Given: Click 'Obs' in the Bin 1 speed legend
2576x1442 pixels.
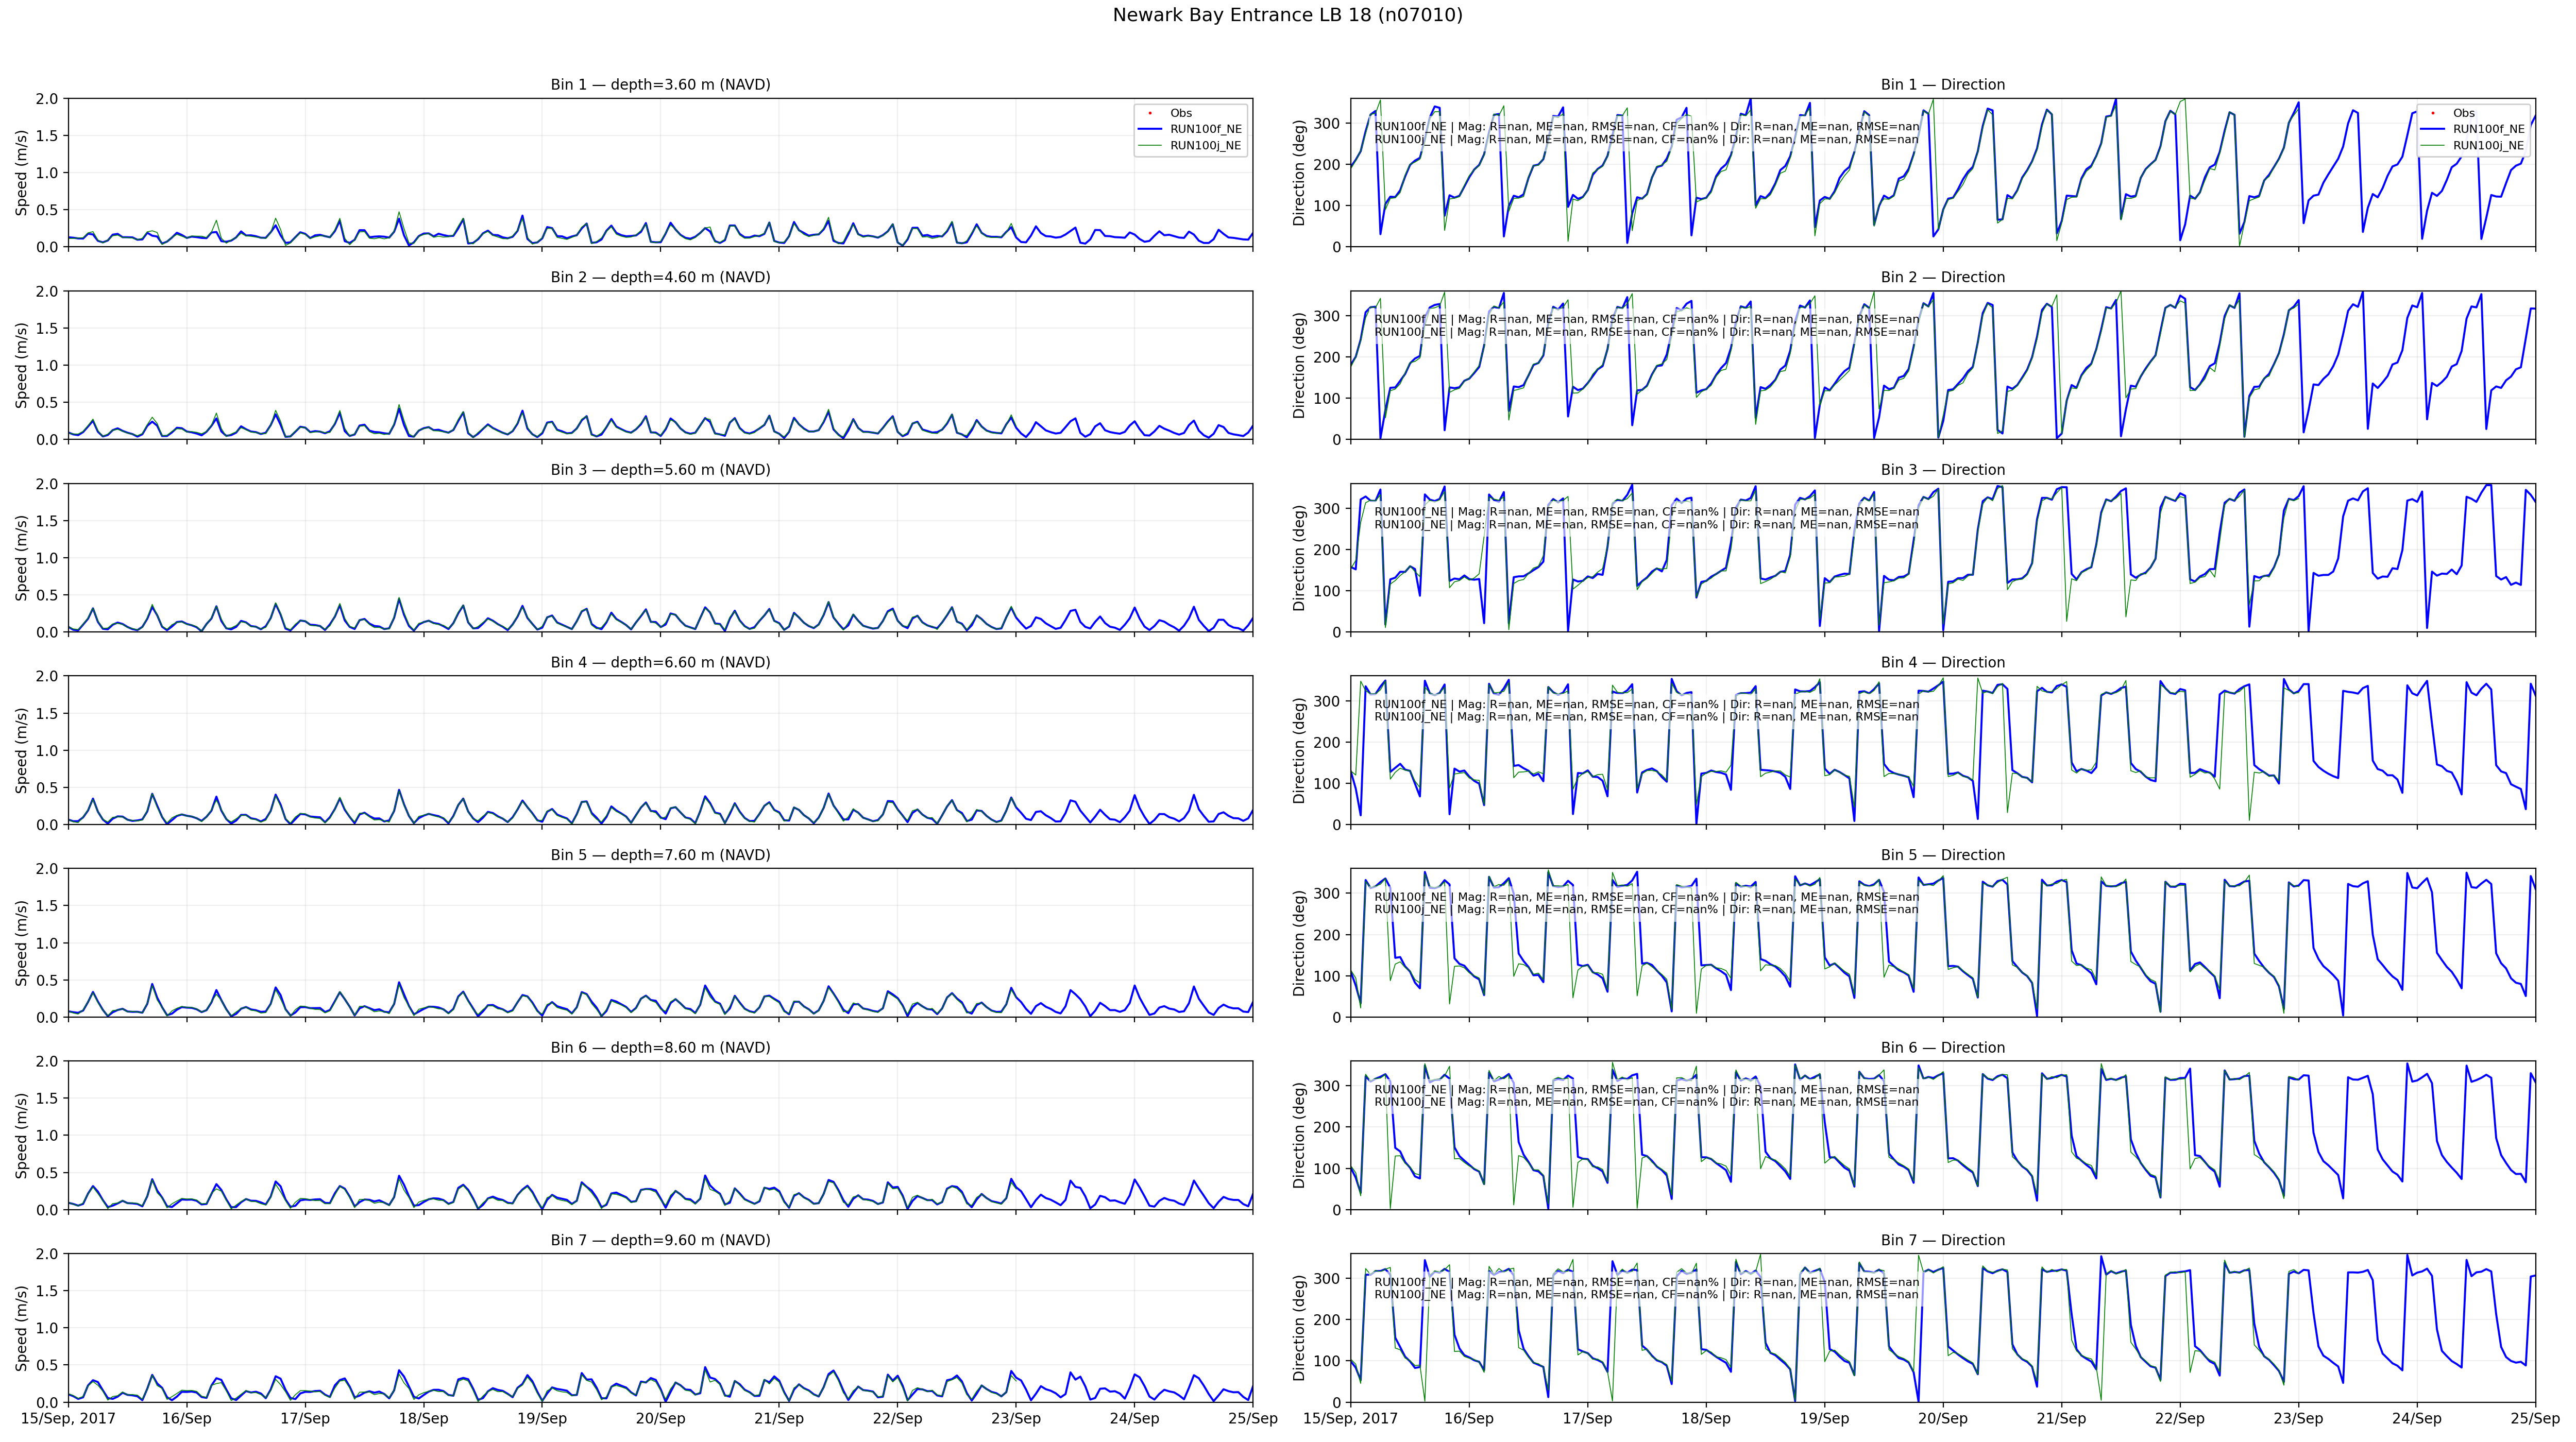Looking at the screenshot, I should [1181, 113].
